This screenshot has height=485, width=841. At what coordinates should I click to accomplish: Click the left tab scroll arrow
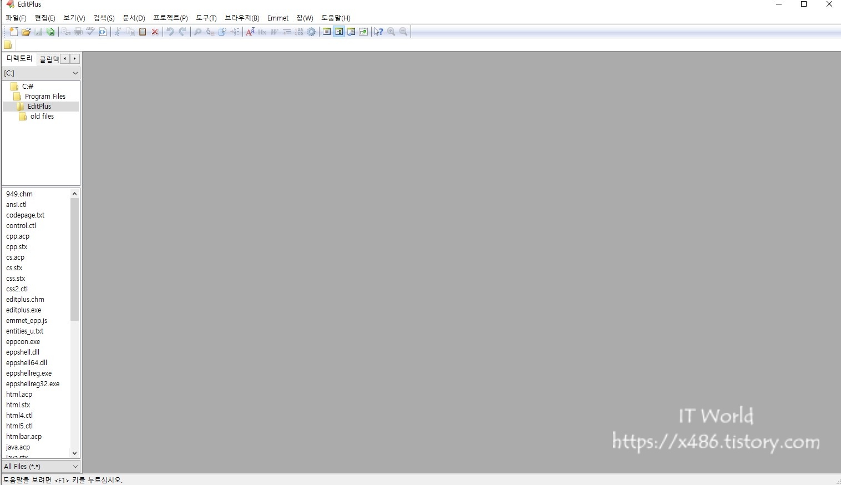tap(65, 59)
